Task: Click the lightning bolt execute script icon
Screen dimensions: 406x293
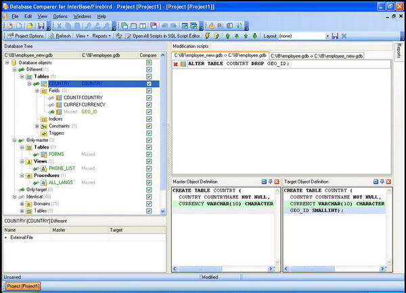Action: point(208,36)
